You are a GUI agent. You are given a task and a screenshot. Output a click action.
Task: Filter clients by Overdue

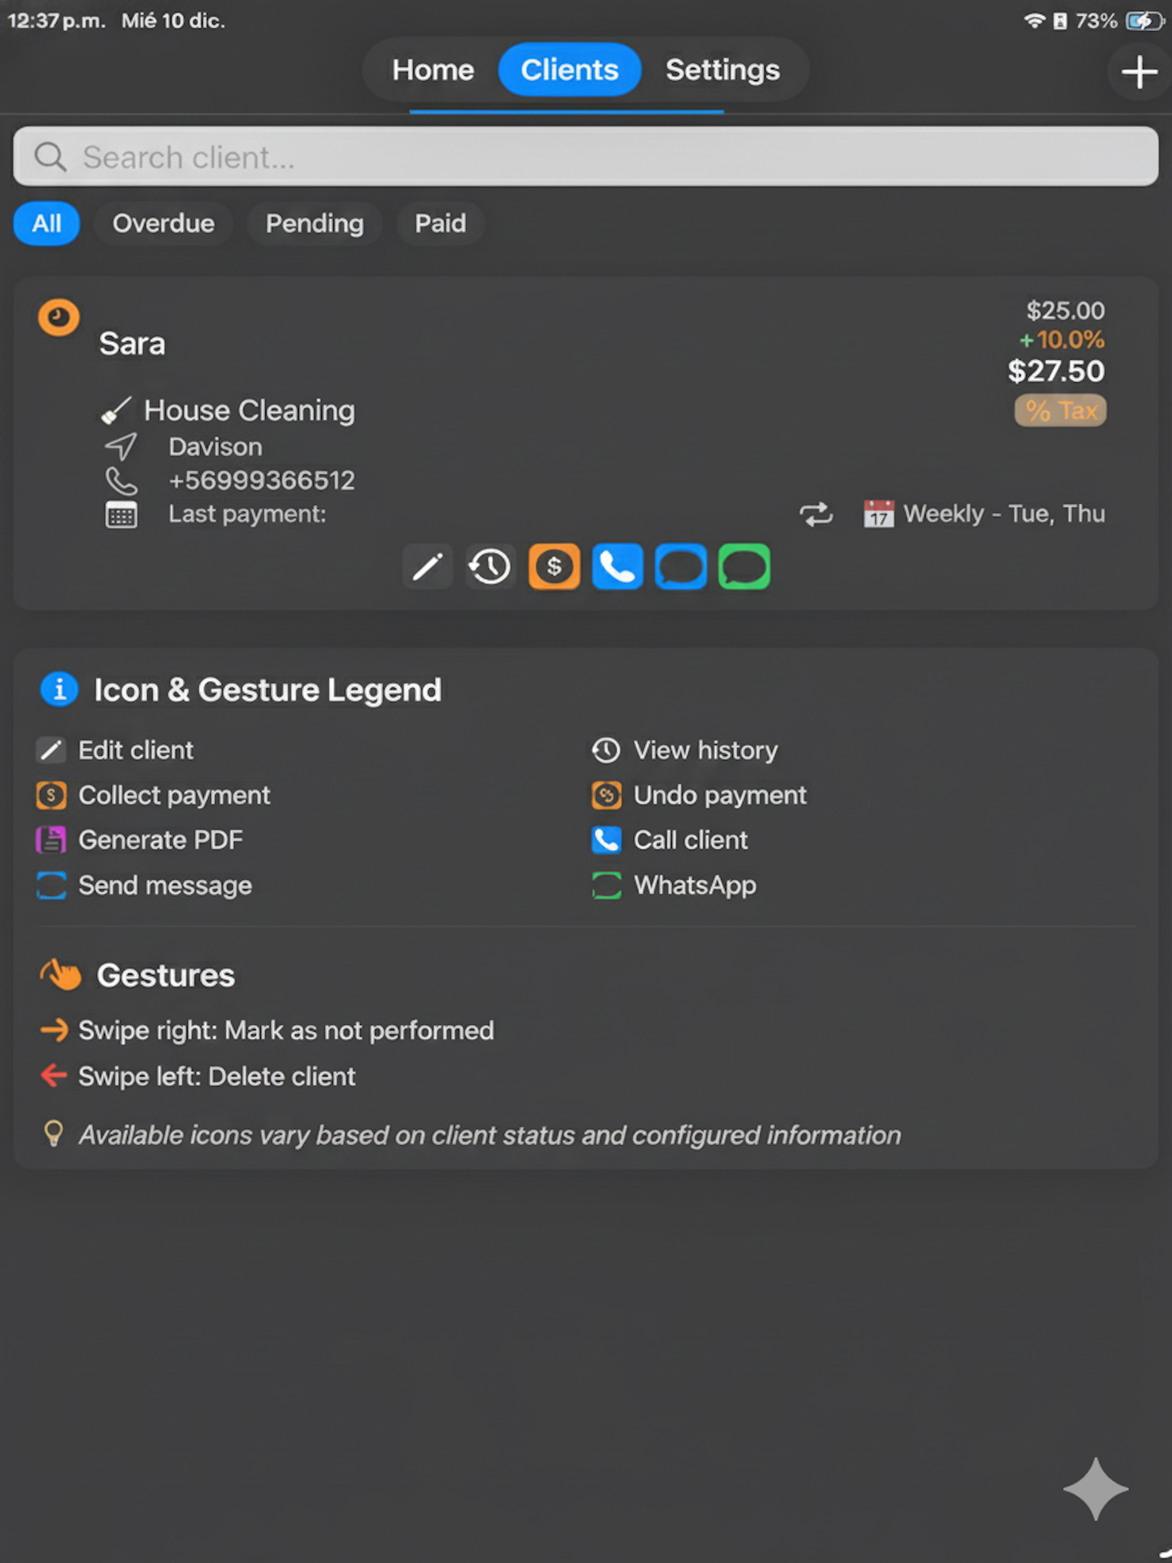[x=163, y=223]
